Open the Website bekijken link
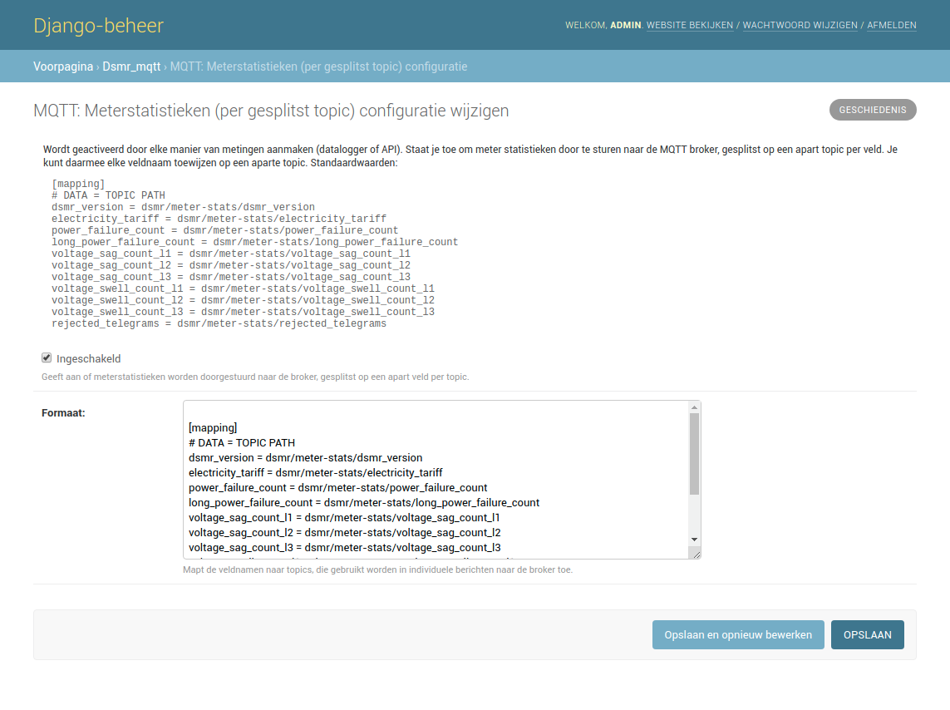Image resolution: width=950 pixels, height=710 pixels. point(690,26)
